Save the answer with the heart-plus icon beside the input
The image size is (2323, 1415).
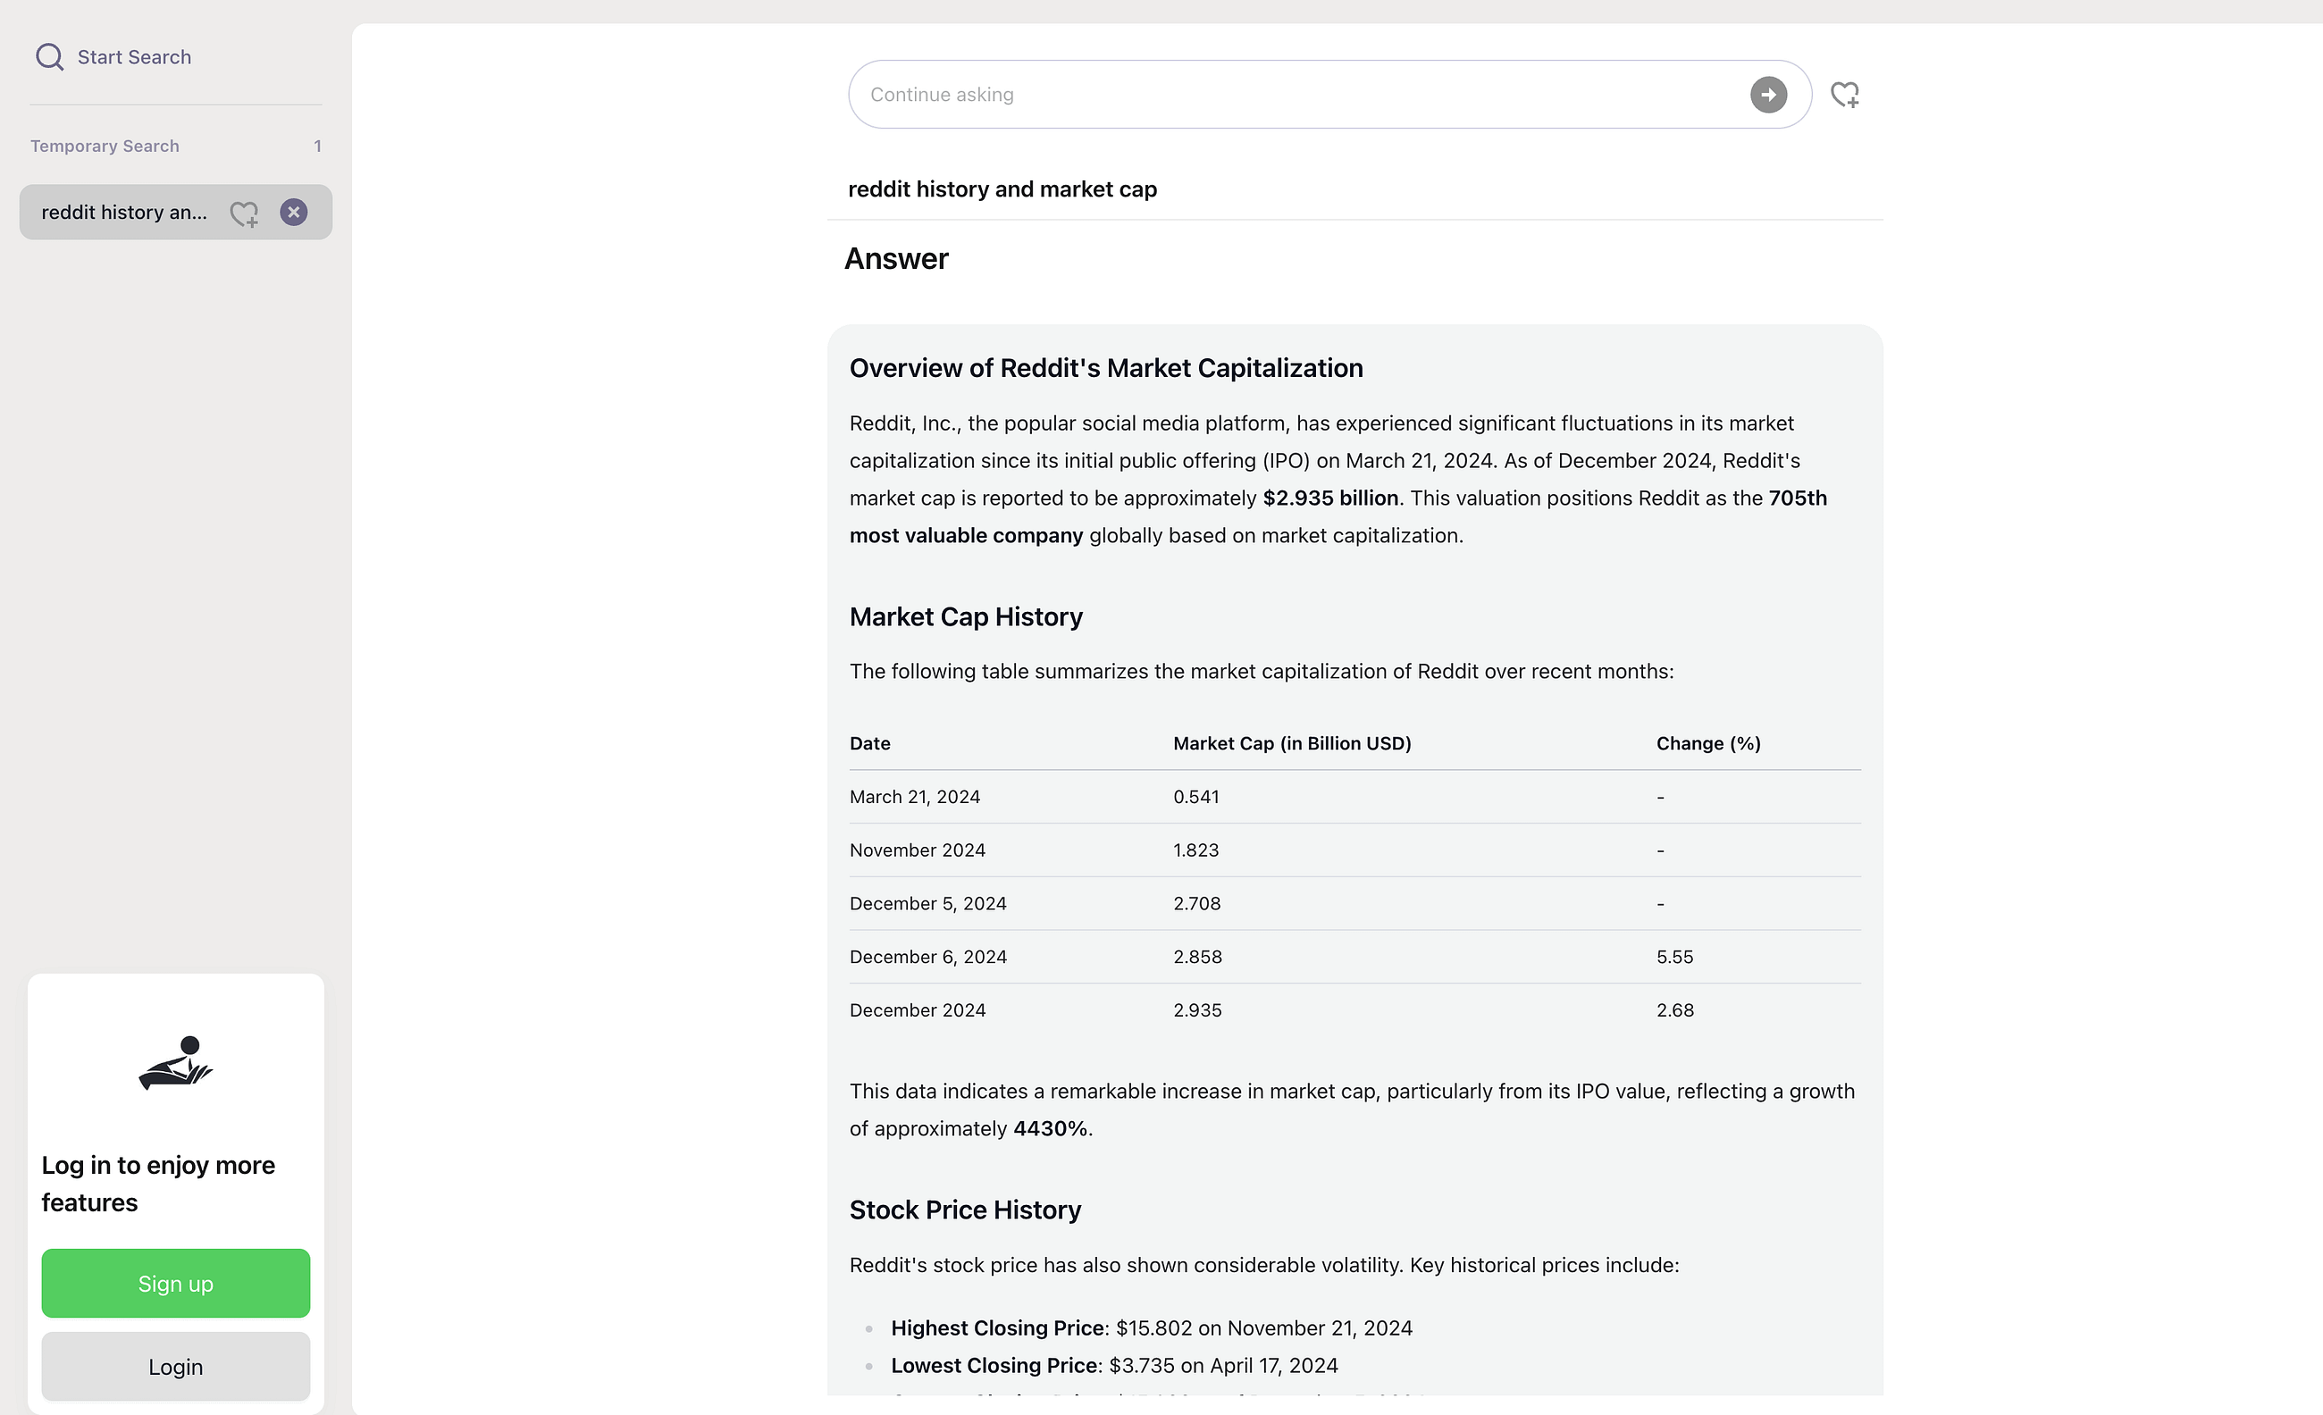coord(1844,95)
